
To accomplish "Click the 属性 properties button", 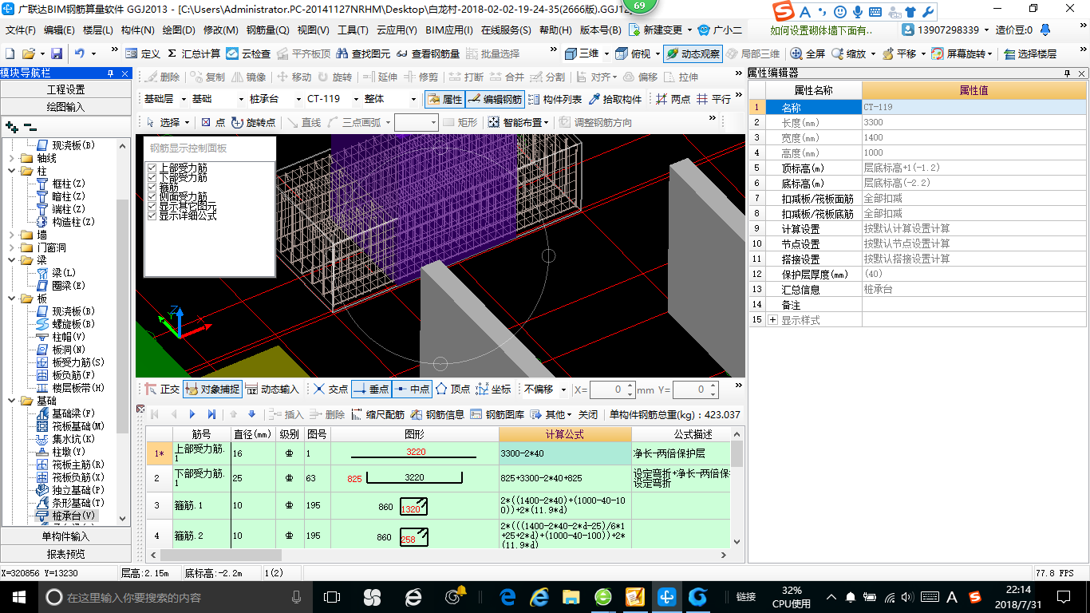I will [444, 100].
